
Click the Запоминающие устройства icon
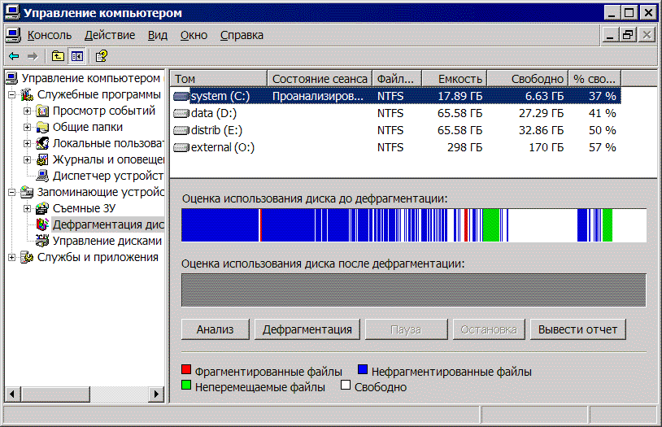tap(27, 192)
